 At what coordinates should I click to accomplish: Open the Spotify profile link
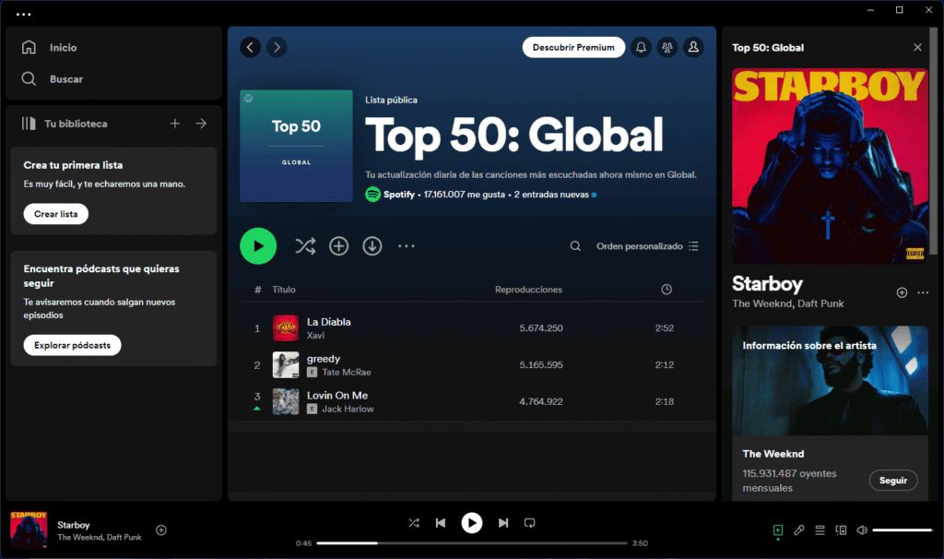tap(398, 195)
